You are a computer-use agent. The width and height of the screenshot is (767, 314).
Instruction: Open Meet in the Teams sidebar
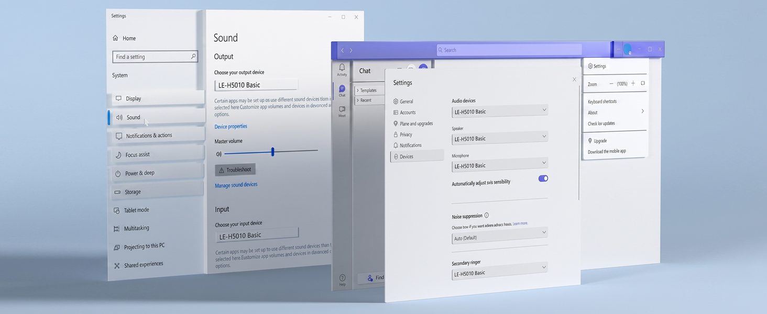[x=342, y=111]
